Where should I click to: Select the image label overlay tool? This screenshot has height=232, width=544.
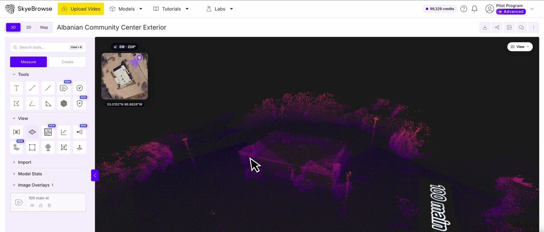[64, 88]
